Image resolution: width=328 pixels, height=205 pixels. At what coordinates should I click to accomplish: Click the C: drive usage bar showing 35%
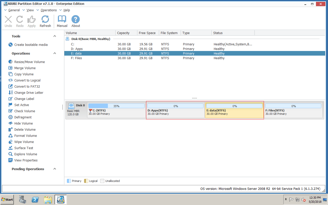click(116, 106)
